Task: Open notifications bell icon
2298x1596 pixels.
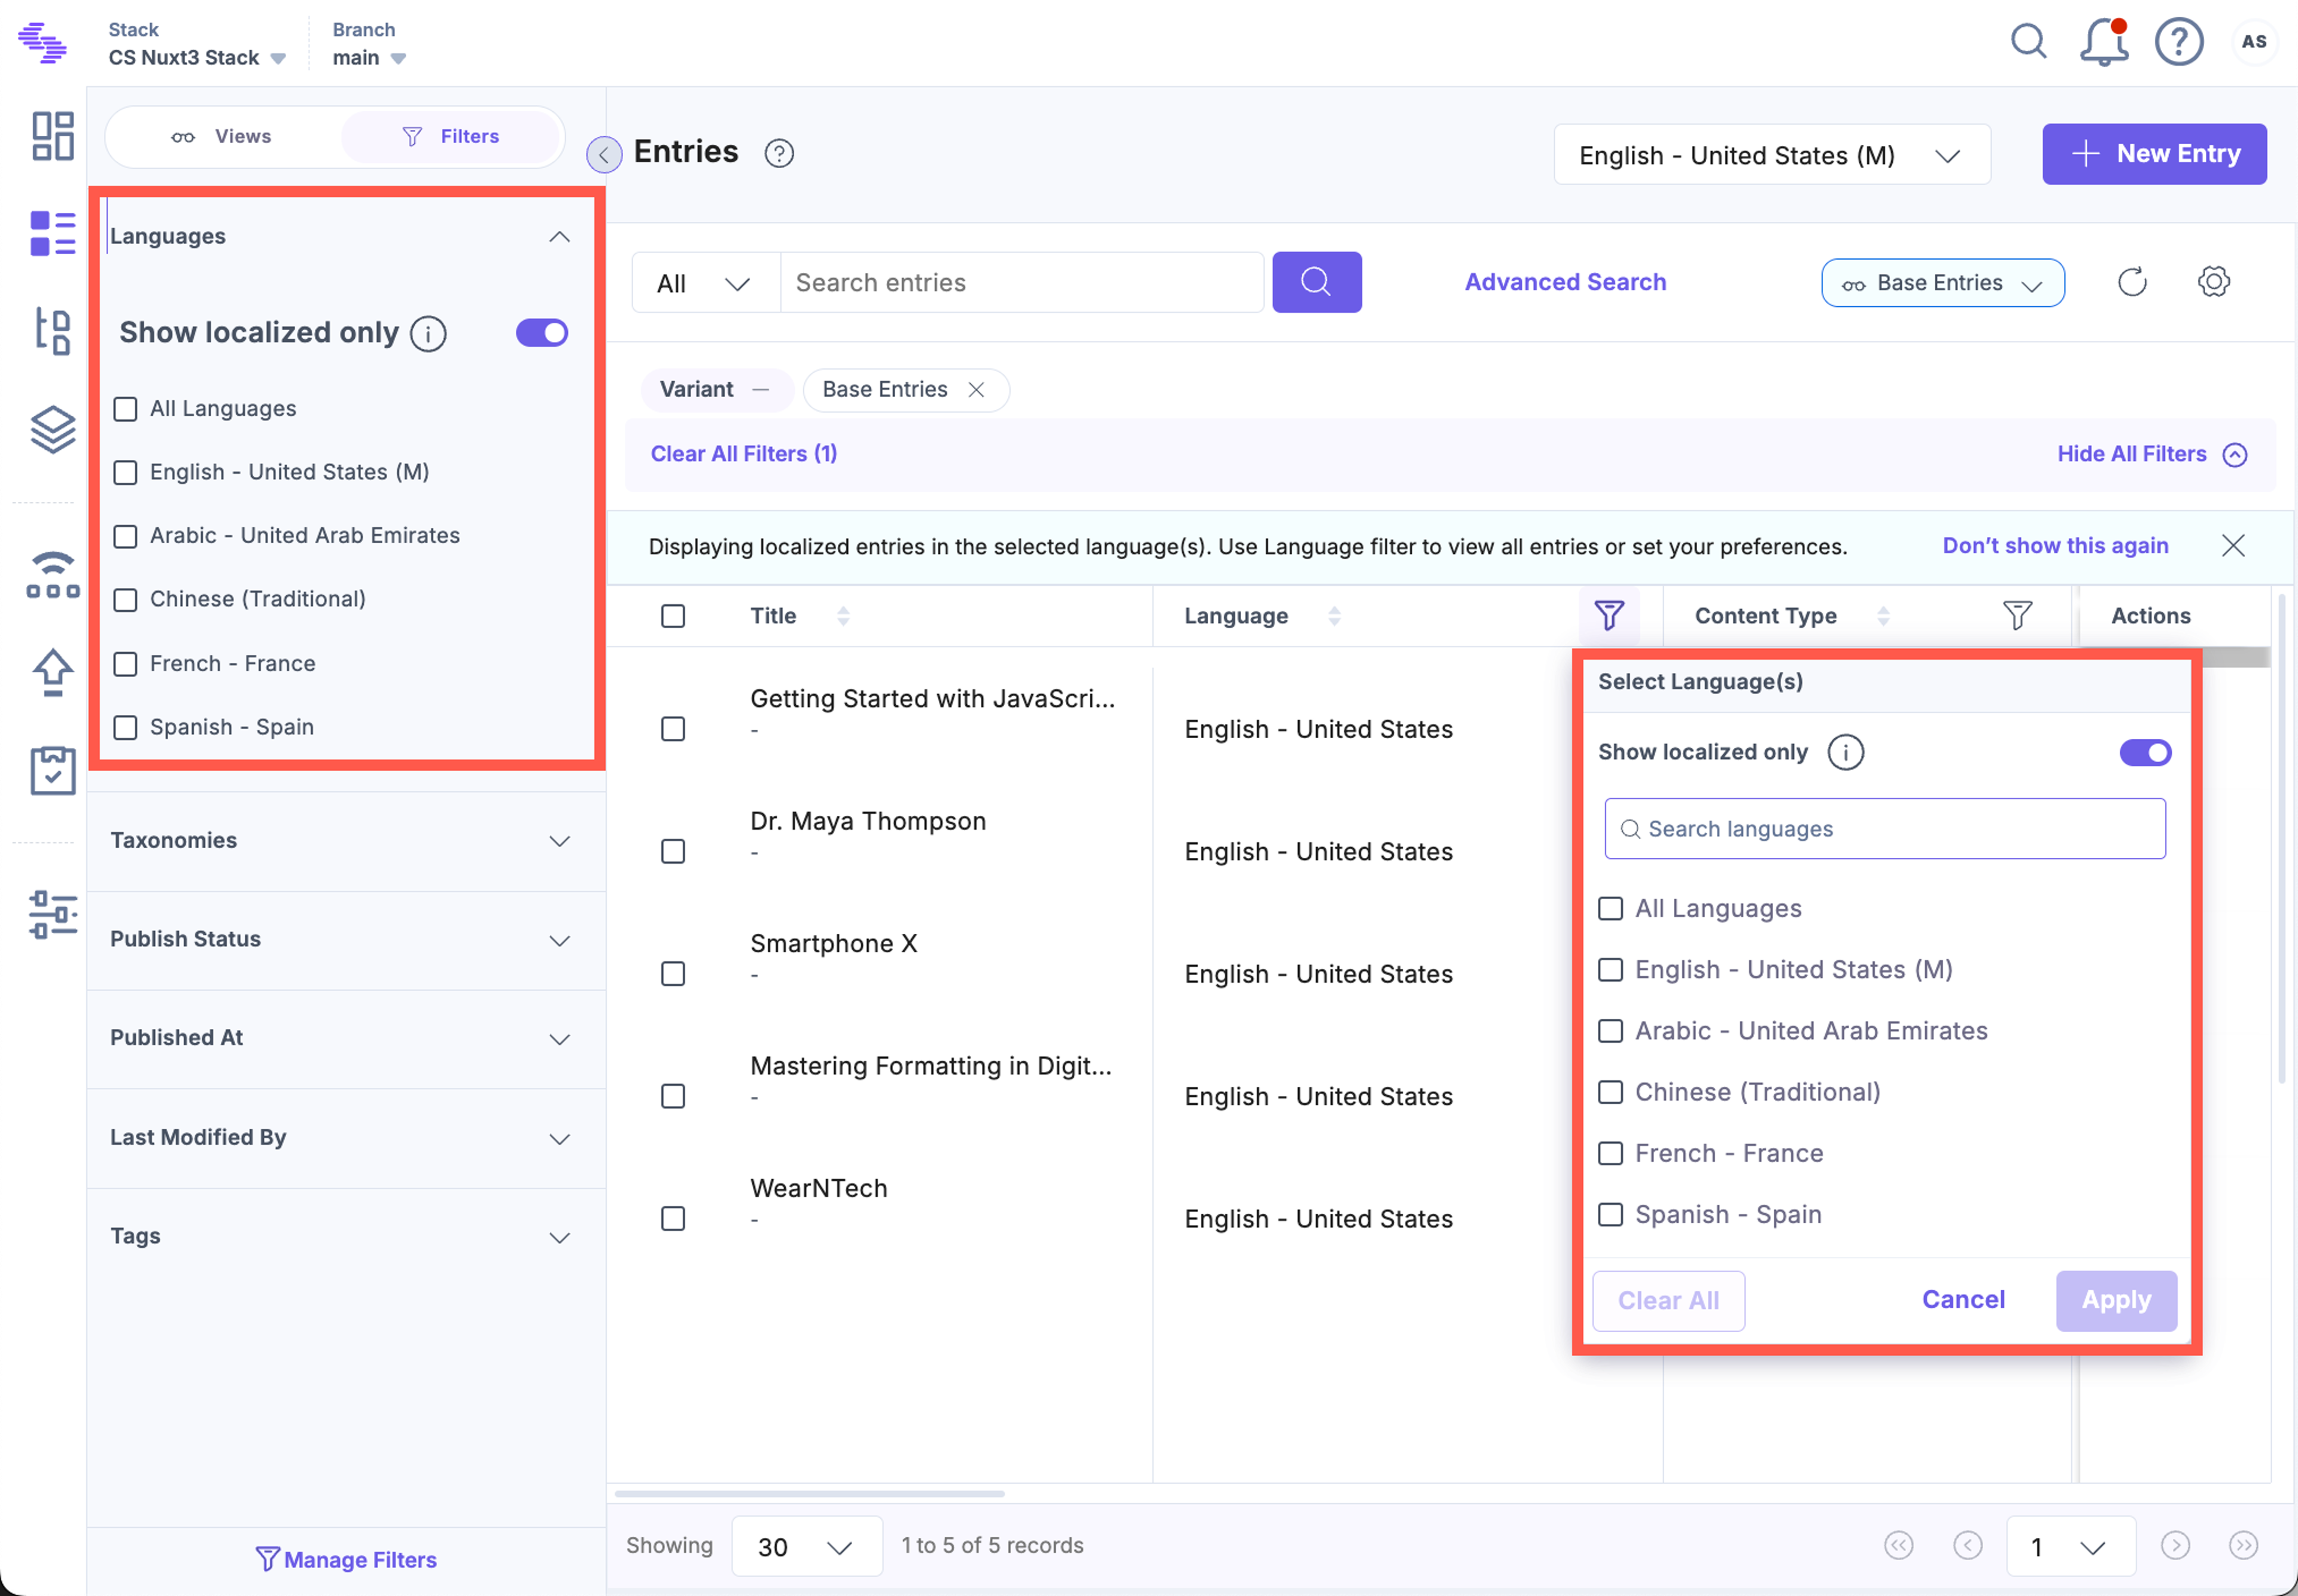Action: 2103,42
